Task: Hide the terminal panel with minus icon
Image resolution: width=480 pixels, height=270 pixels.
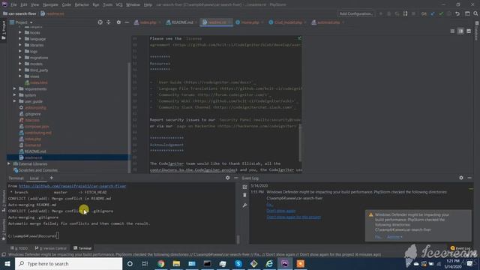Action: coord(235,178)
